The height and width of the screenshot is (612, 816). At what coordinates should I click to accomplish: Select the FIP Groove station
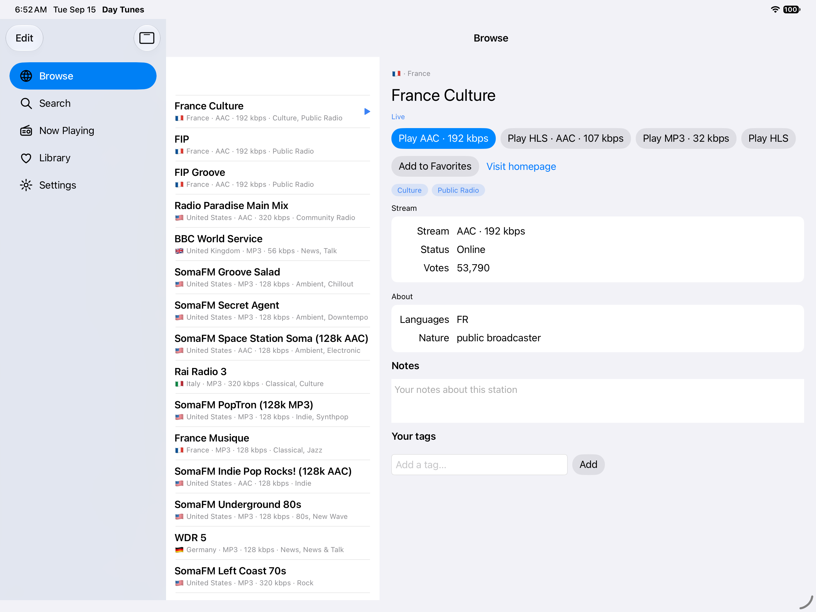click(272, 178)
